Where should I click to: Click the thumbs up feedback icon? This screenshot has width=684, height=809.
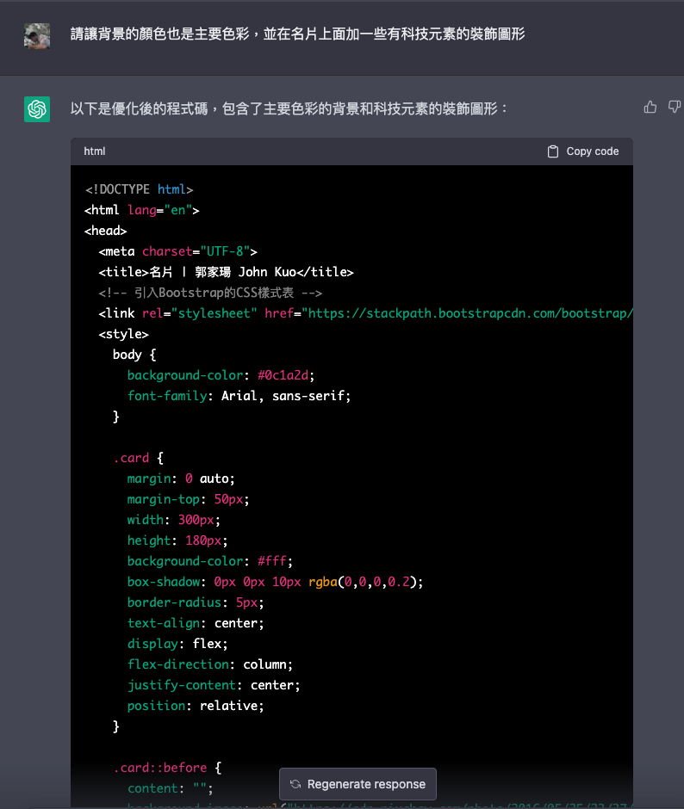(x=650, y=108)
